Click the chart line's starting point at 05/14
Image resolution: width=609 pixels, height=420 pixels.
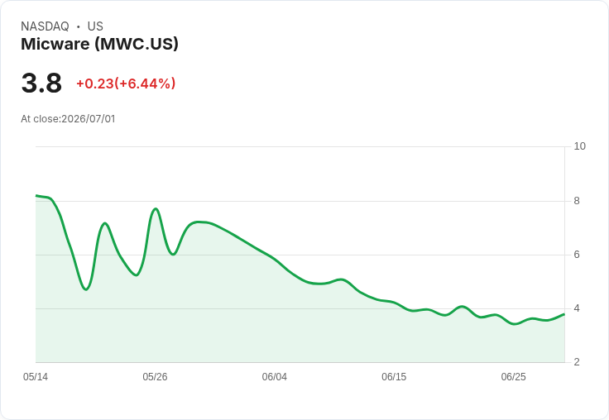[36, 195]
